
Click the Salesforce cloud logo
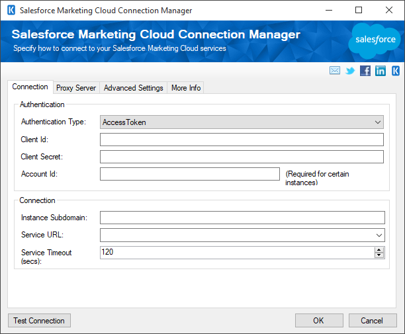[375, 41]
